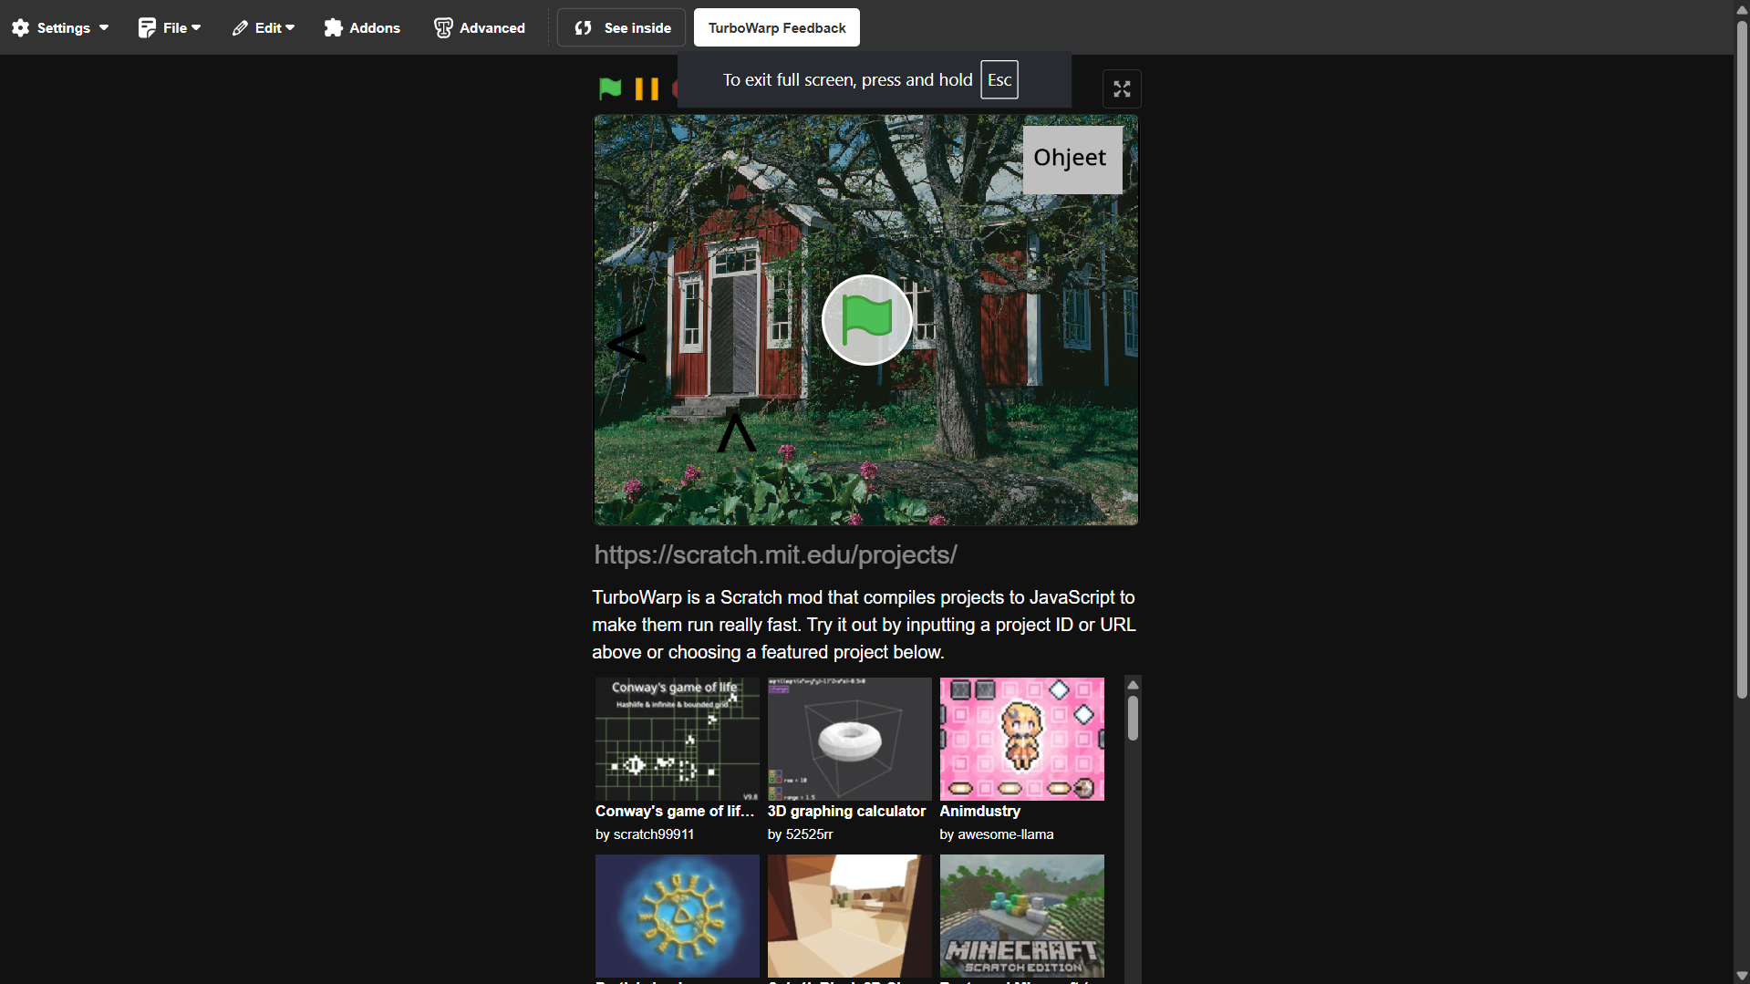Click the 3D graphing calculator title
Image resolution: width=1750 pixels, height=984 pixels.
846,811
